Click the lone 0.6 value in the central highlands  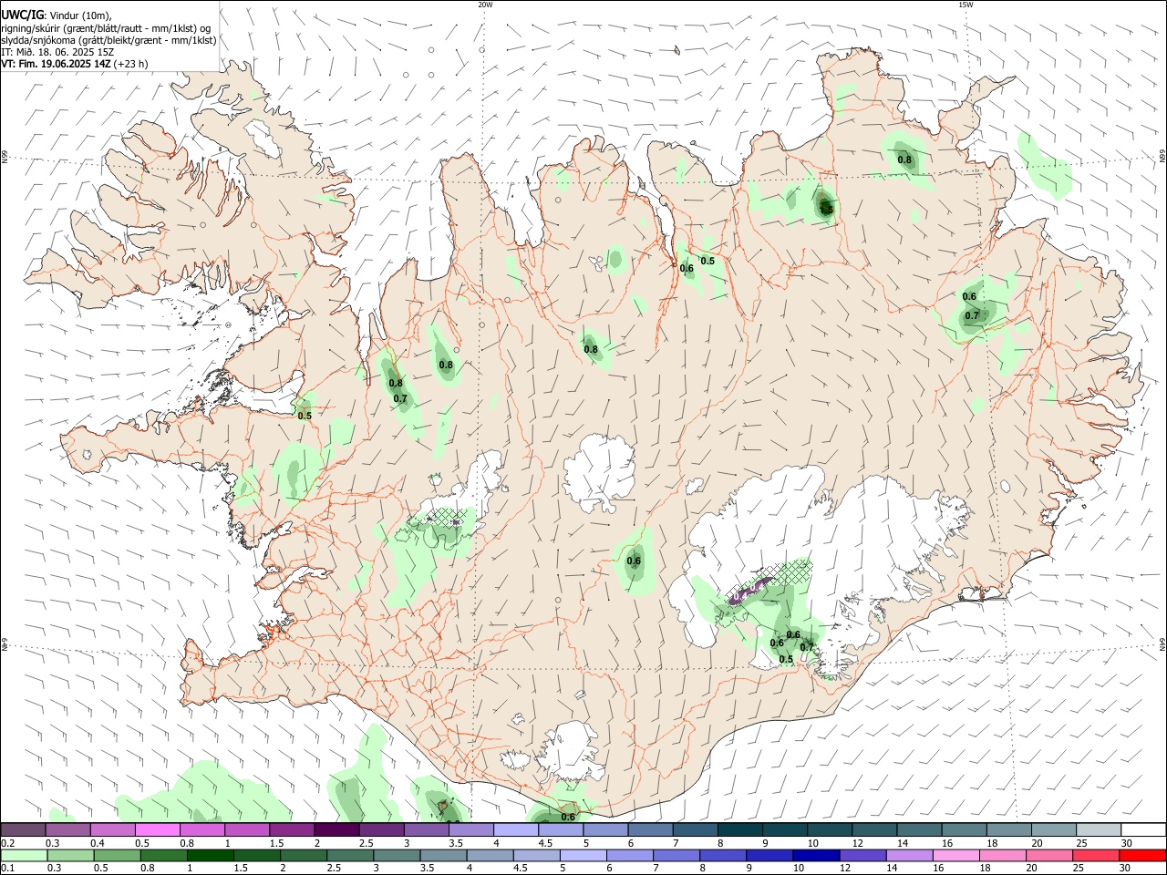click(x=634, y=561)
